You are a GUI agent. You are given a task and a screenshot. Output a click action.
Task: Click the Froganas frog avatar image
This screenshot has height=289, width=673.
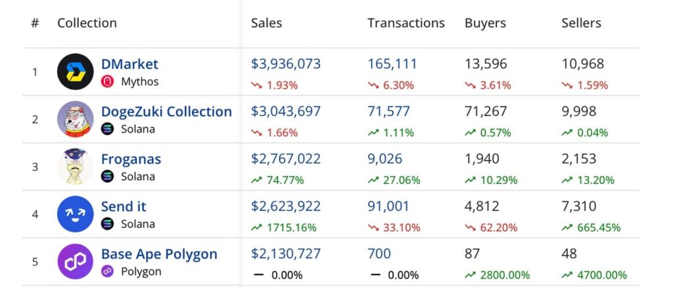point(76,166)
